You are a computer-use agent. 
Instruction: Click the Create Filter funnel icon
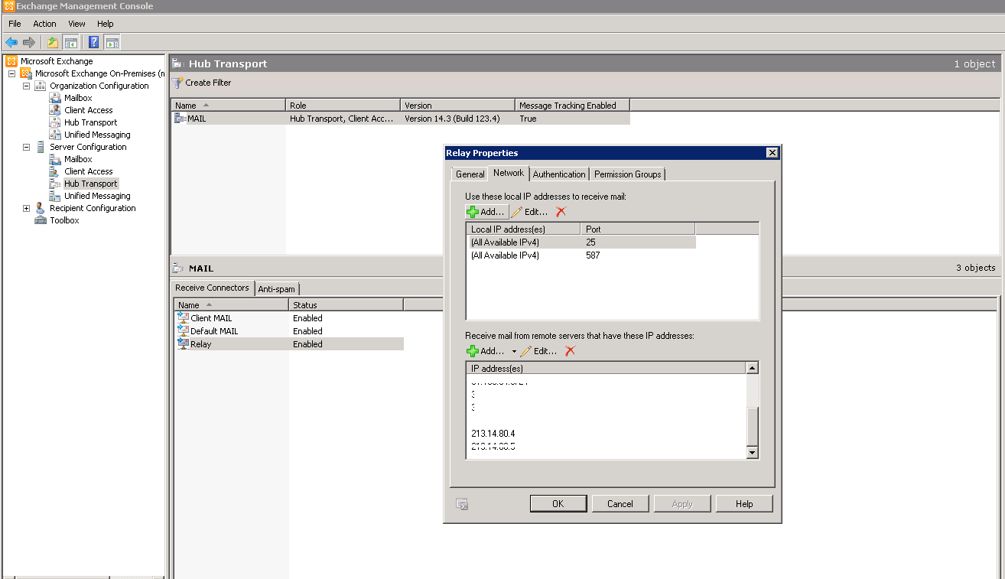(x=177, y=83)
